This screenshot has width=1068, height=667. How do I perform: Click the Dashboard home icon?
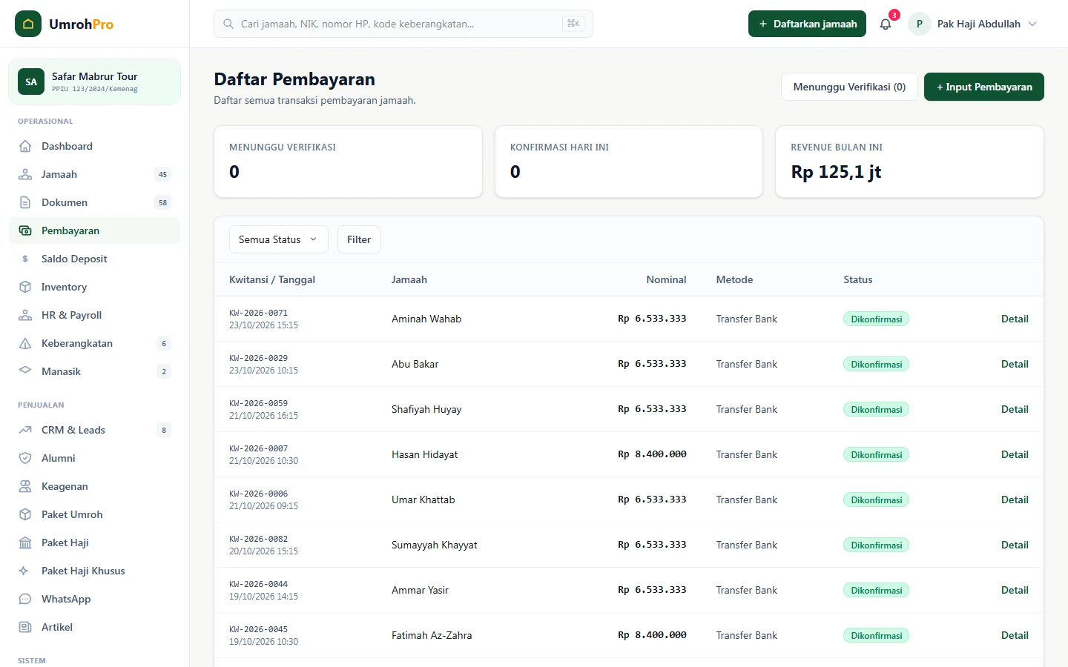(x=25, y=146)
